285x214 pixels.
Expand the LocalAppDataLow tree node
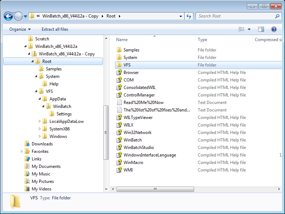[40, 121]
